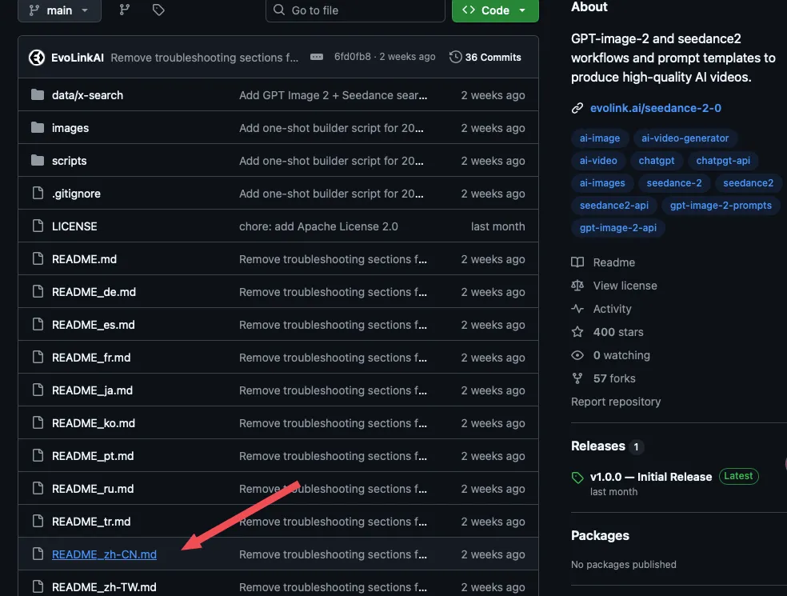This screenshot has width=787, height=596.
Task: Open the README_ja.md file
Action: (92, 390)
